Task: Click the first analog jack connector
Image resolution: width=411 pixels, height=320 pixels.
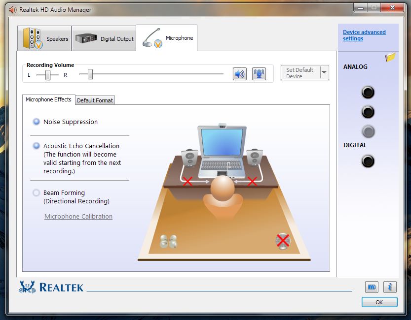Action: [x=368, y=92]
